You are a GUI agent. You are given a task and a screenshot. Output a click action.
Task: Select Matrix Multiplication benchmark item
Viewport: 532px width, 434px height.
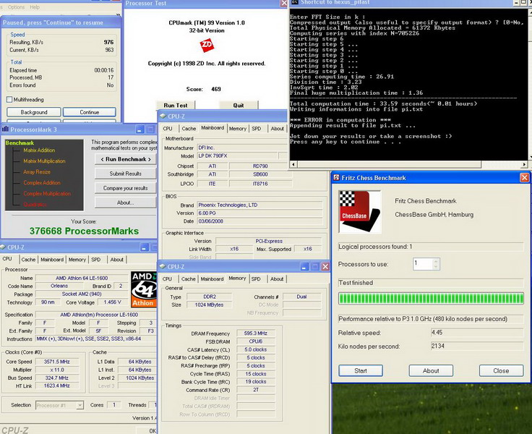point(44,161)
